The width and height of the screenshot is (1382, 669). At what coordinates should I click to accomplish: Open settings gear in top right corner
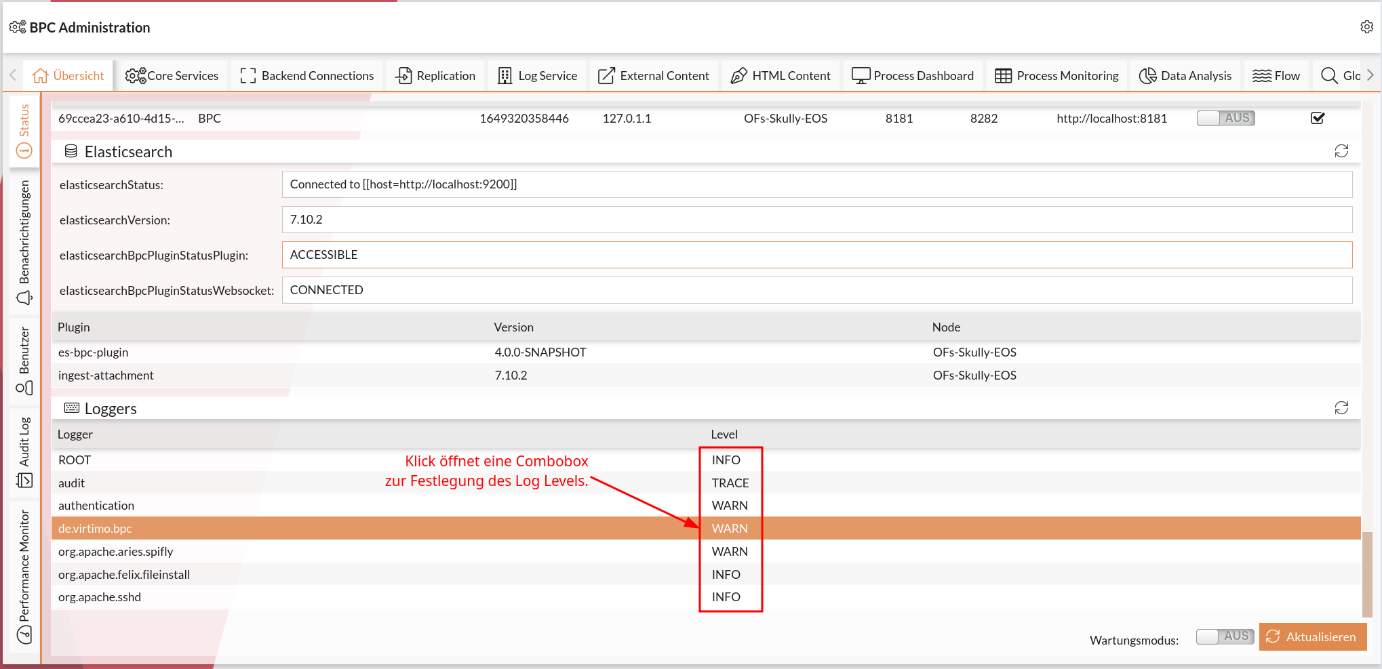[x=1366, y=27]
